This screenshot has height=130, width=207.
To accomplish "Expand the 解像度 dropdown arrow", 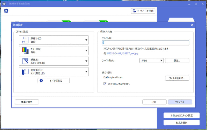I will [86, 61].
